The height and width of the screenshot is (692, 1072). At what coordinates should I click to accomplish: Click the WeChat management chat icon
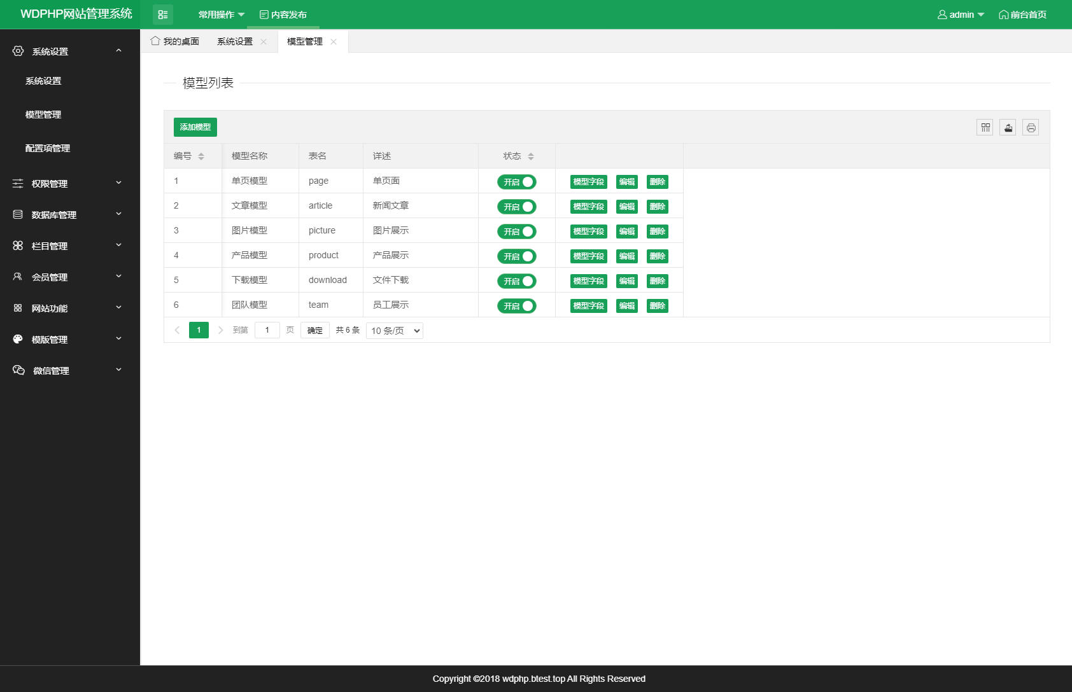(18, 370)
